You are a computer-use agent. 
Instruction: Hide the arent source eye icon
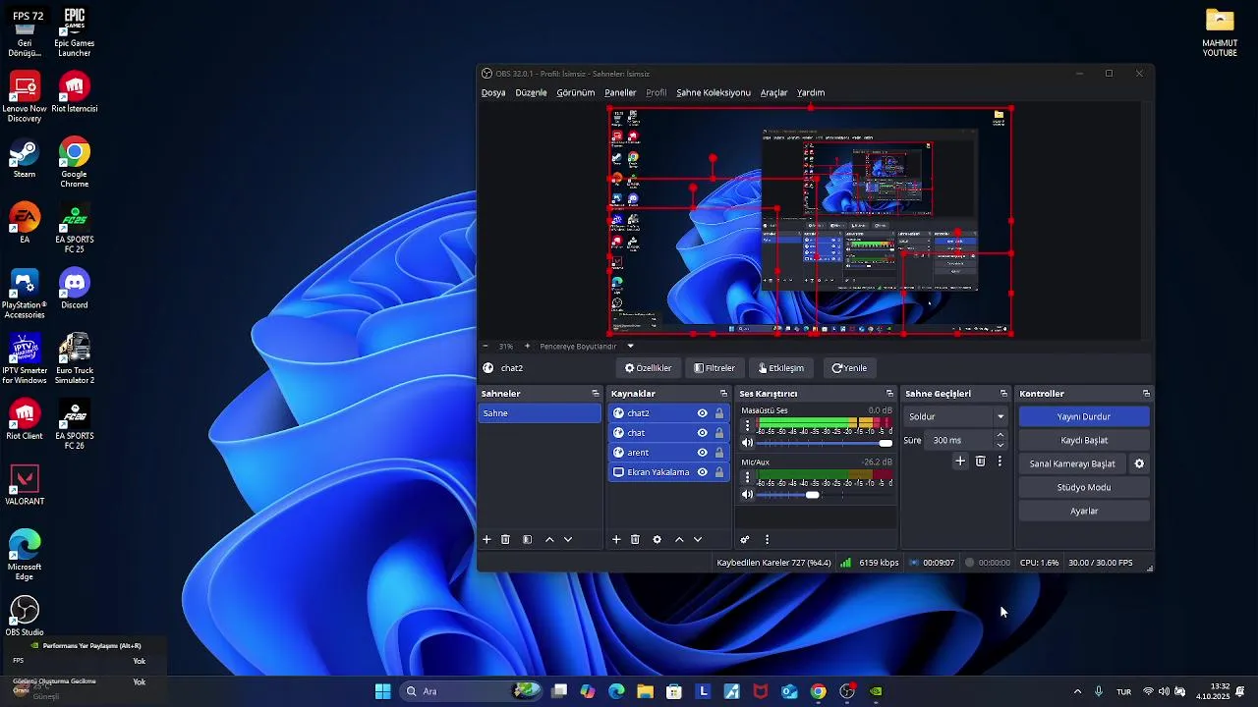coord(702,453)
